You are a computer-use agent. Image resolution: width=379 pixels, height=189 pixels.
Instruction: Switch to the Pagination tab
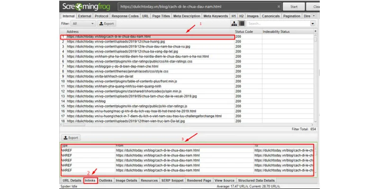291,16
